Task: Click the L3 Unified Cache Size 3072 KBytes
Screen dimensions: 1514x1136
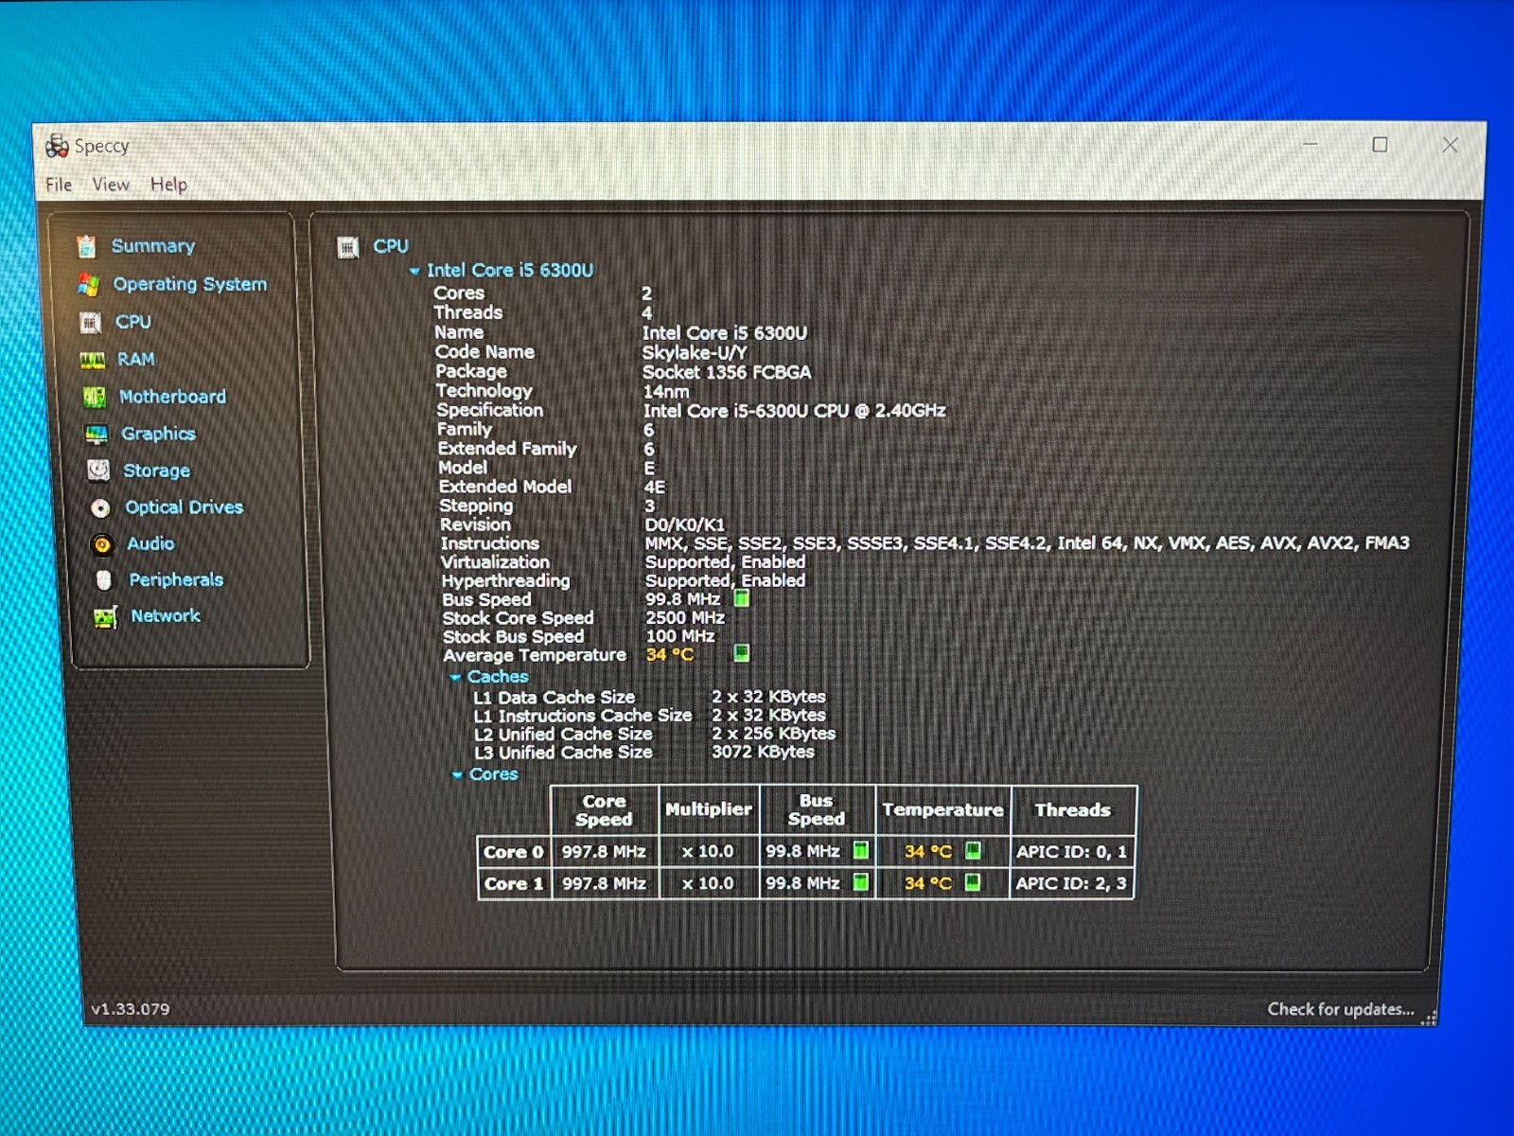Action: (x=763, y=752)
